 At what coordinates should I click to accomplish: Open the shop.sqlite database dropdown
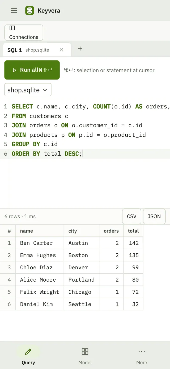(28, 90)
